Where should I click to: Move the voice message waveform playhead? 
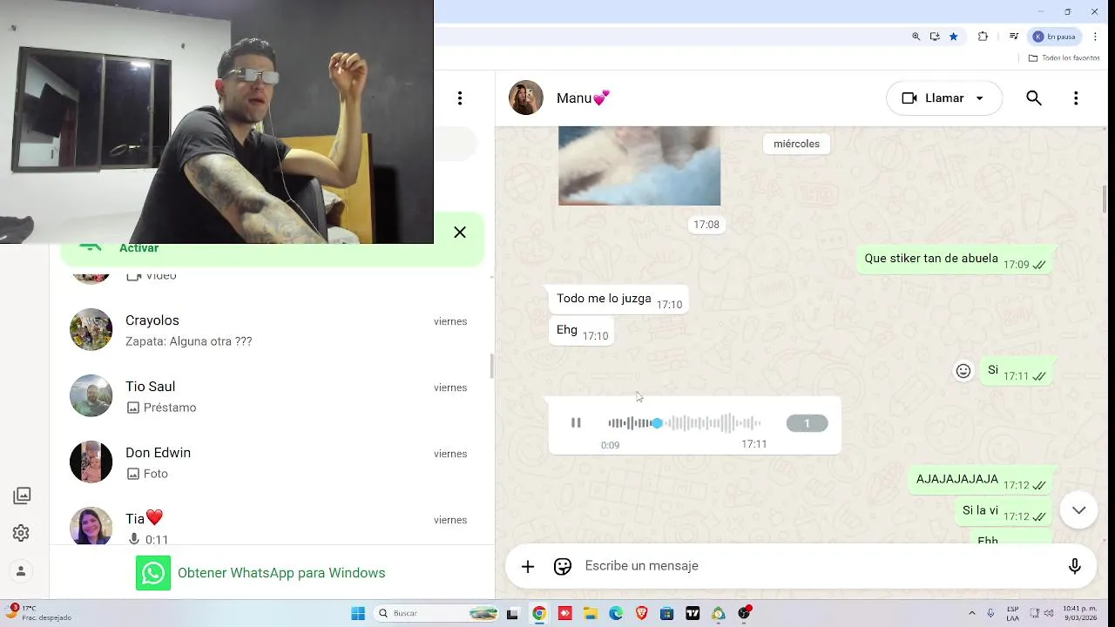657,423
